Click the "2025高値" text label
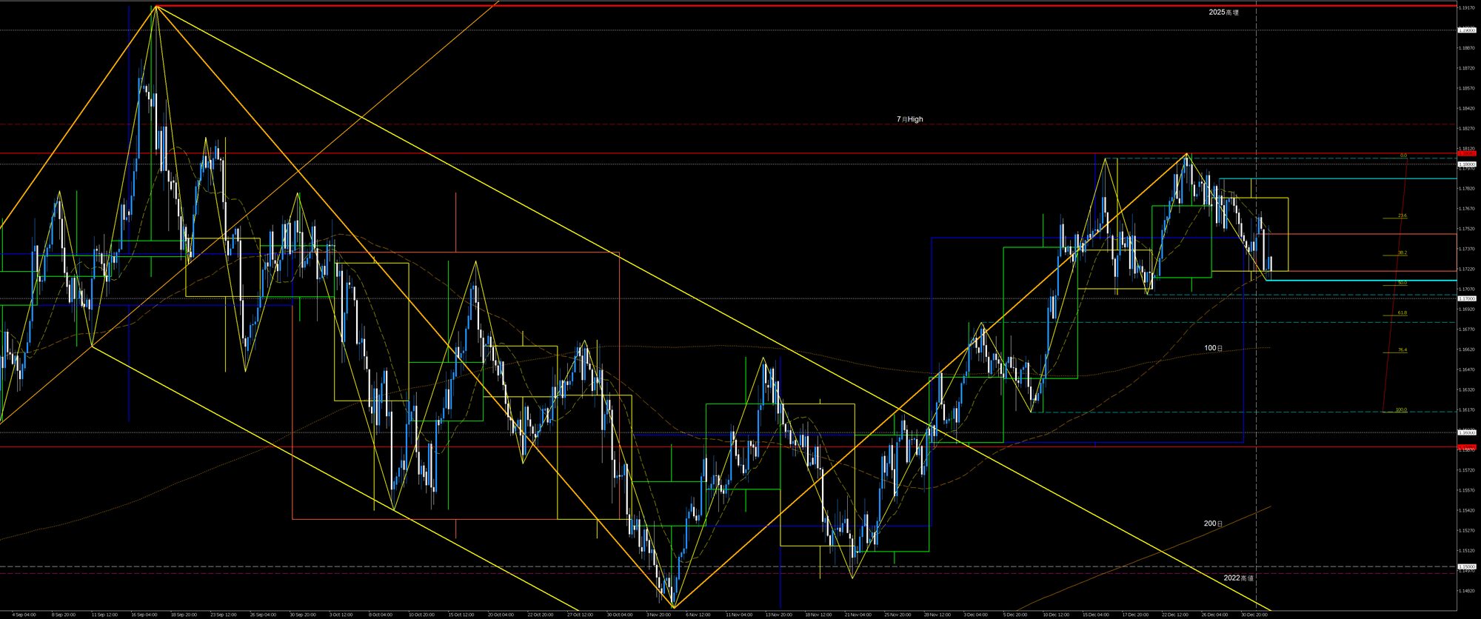The width and height of the screenshot is (1481, 619). [x=1223, y=13]
